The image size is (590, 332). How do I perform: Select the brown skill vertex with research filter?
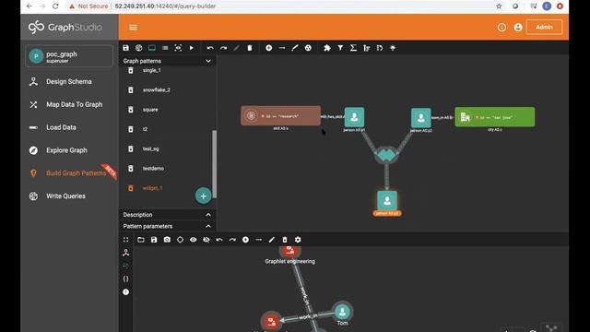[280, 116]
